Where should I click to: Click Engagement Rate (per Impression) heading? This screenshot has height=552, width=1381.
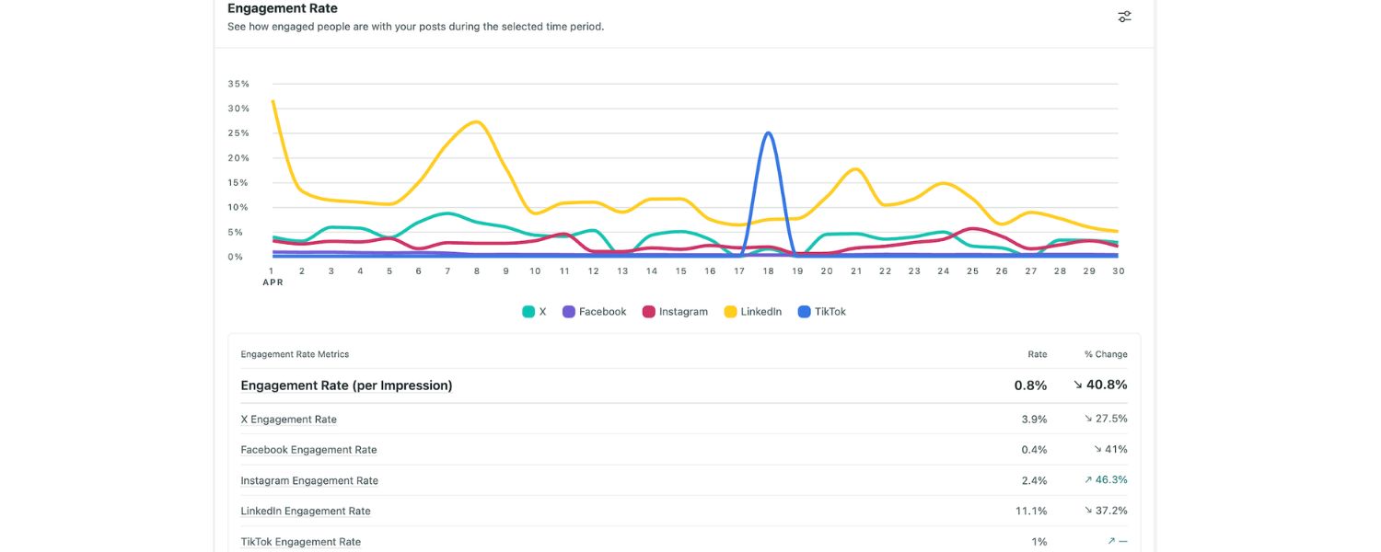(346, 385)
